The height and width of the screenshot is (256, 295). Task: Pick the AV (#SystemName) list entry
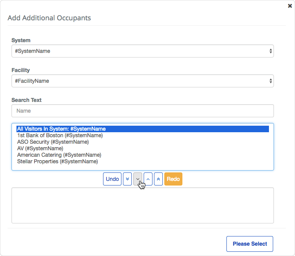click(40, 148)
